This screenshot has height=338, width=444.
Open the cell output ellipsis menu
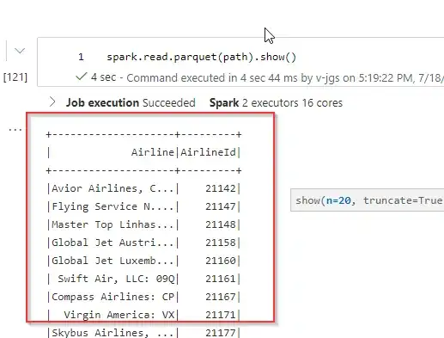coord(15,130)
